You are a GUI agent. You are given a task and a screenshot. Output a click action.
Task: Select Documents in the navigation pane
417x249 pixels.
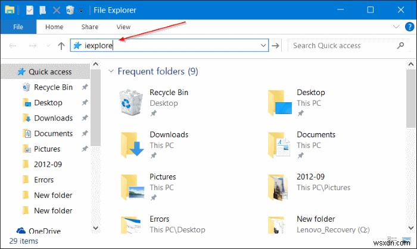[53, 133]
